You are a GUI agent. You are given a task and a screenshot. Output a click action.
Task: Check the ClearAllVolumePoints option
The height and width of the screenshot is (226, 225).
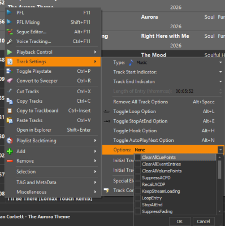(138, 171)
